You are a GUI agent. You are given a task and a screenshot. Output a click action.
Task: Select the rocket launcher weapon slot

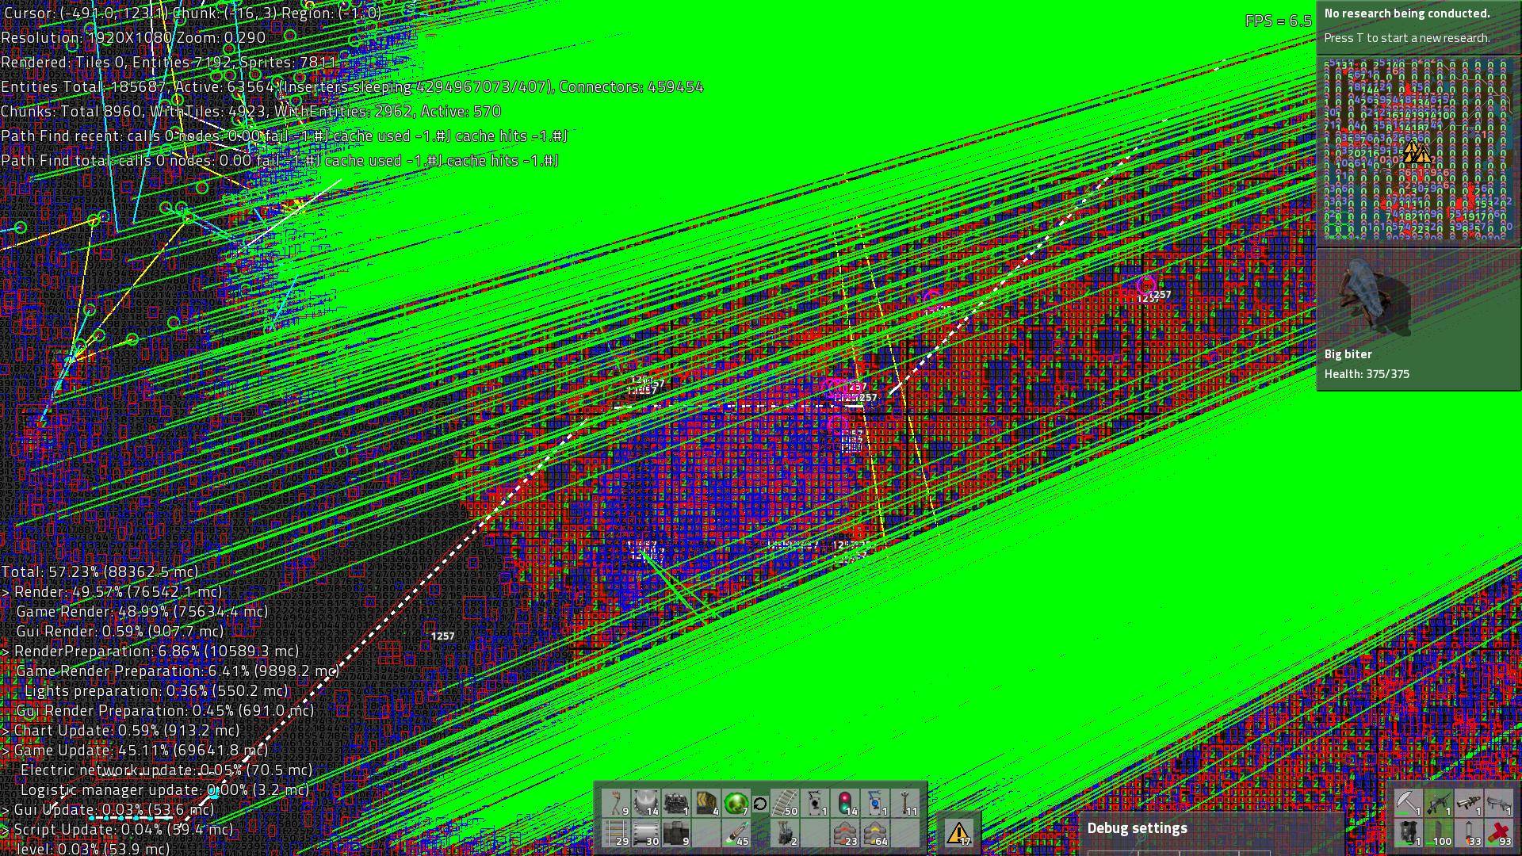click(1468, 803)
